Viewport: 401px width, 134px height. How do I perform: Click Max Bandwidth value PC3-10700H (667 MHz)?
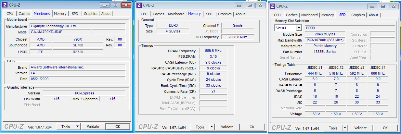[x=325, y=40]
